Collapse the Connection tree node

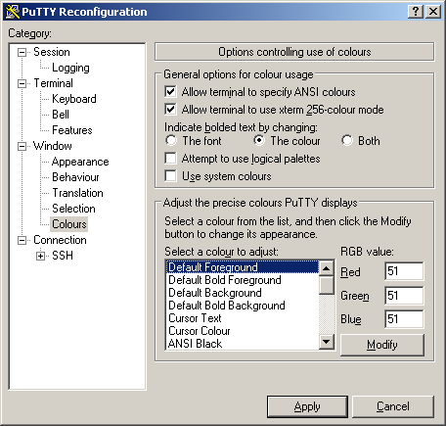pyautogui.click(x=22, y=241)
